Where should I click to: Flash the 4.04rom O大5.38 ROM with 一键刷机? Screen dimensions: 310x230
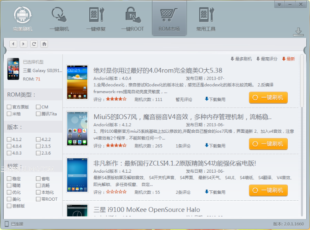[268, 98]
